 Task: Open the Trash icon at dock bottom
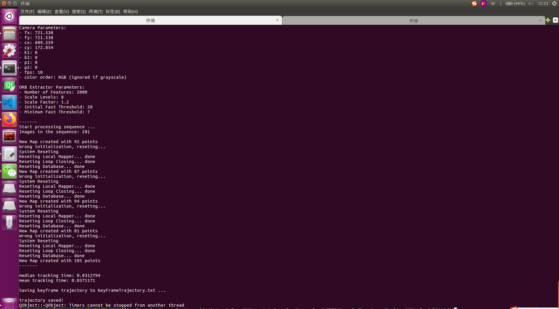[9, 303]
